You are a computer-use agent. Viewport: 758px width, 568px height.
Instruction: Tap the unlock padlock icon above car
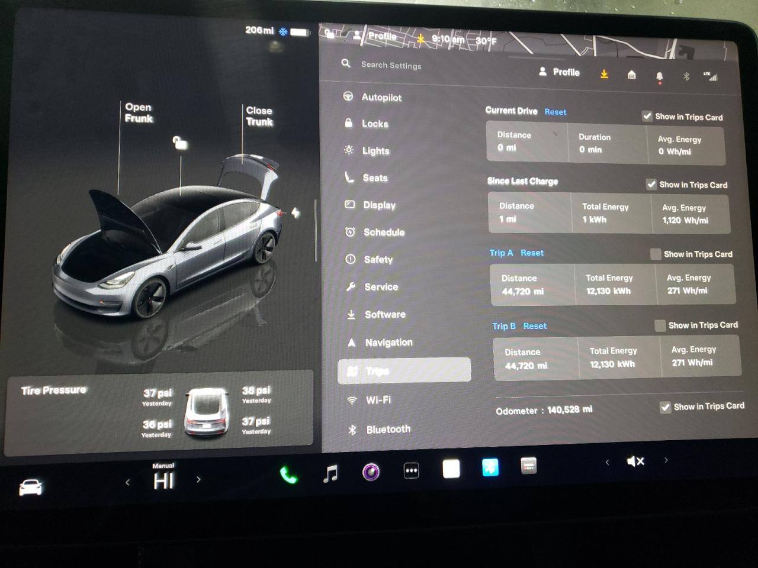[179, 143]
